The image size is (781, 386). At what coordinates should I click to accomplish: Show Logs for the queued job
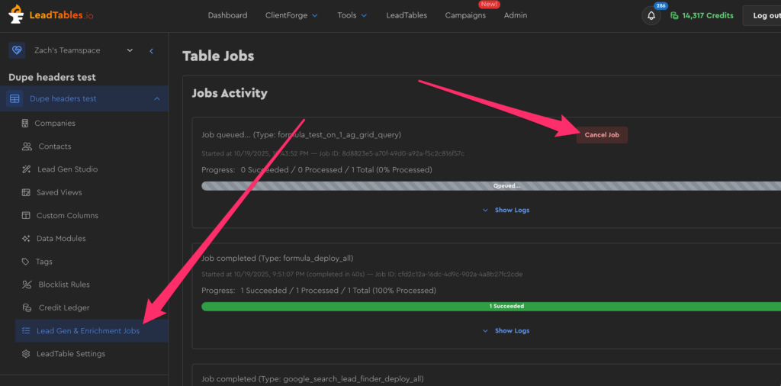click(506, 210)
